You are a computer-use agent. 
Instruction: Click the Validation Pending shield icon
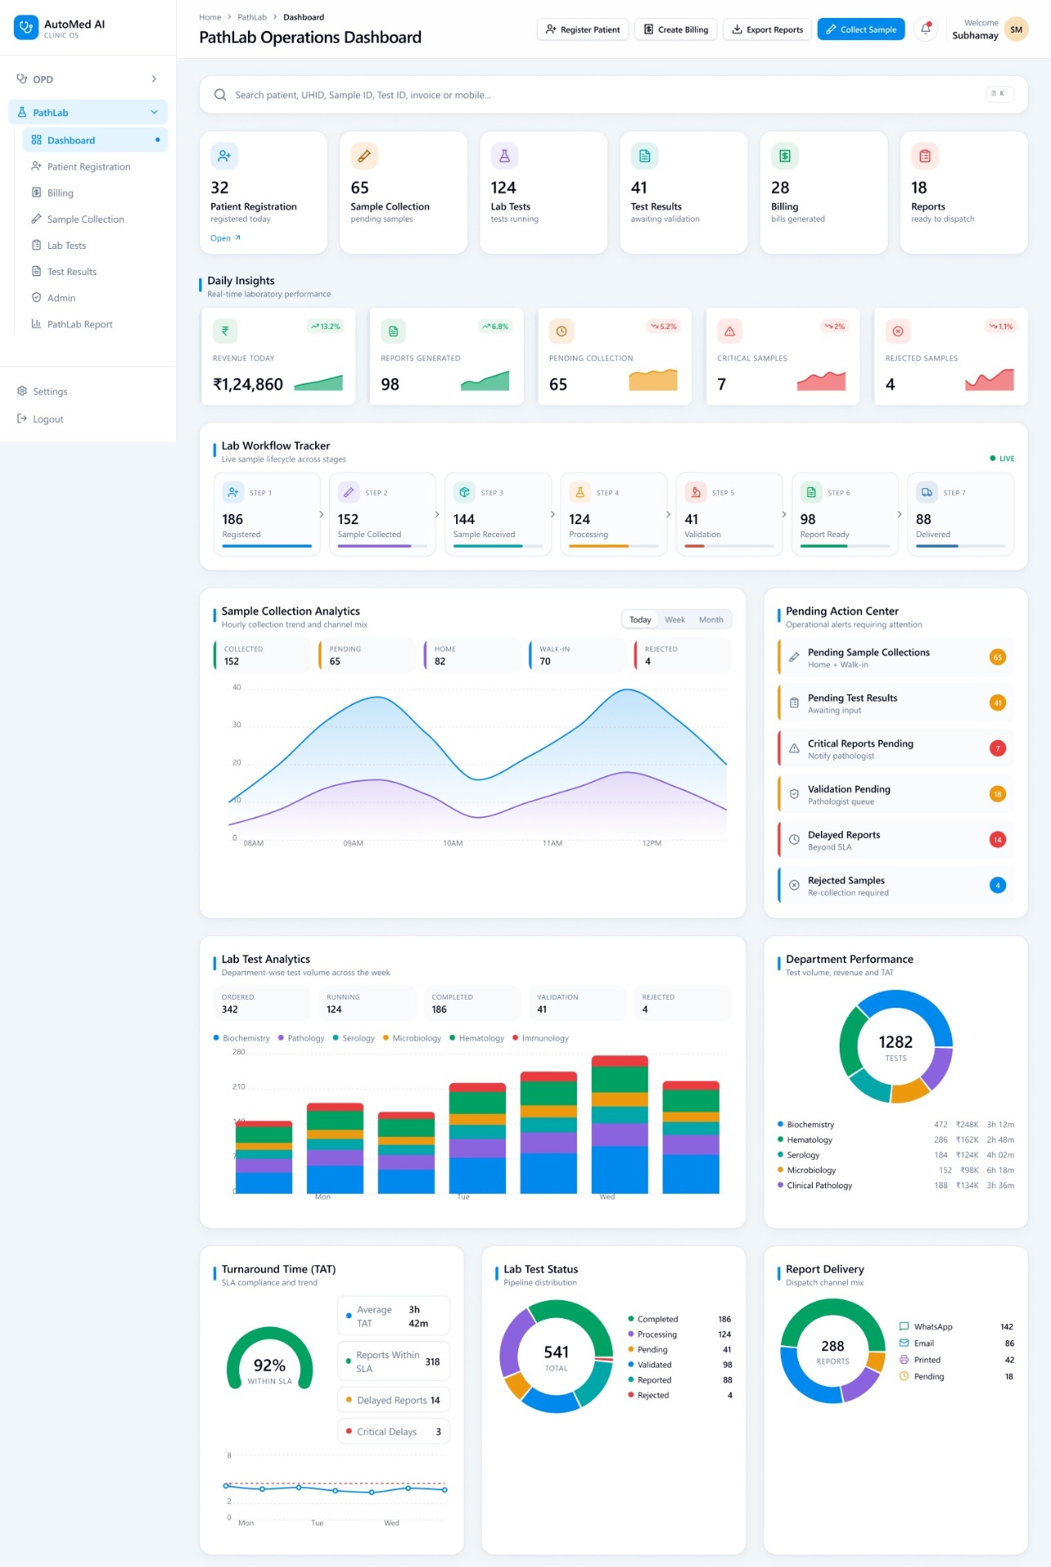click(794, 794)
